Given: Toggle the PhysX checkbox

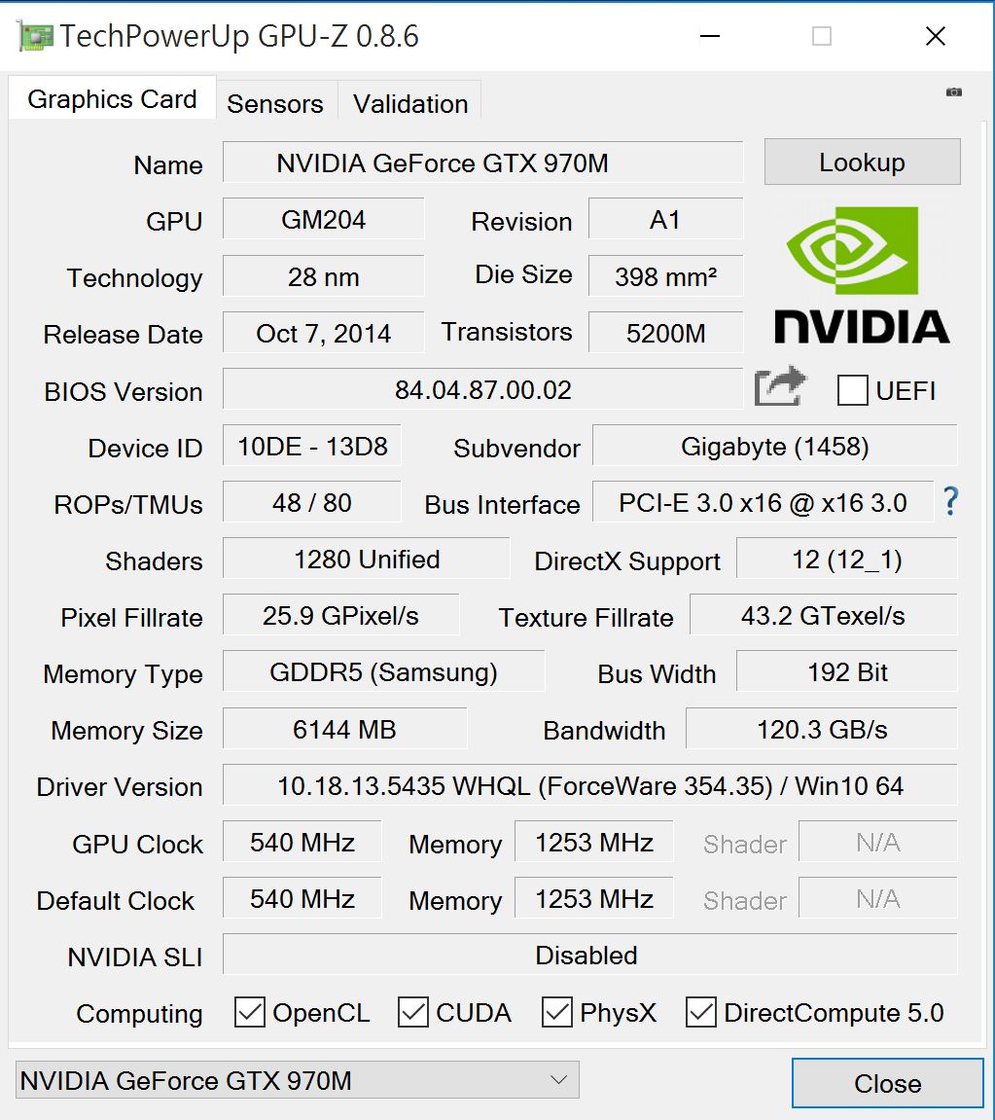Looking at the screenshot, I should tap(557, 1013).
